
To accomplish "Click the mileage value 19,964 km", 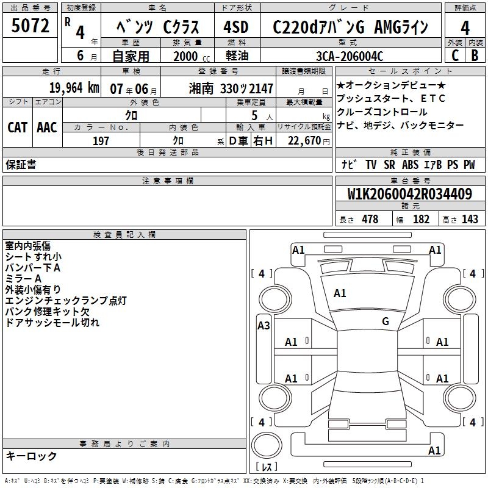I will [74, 88].
